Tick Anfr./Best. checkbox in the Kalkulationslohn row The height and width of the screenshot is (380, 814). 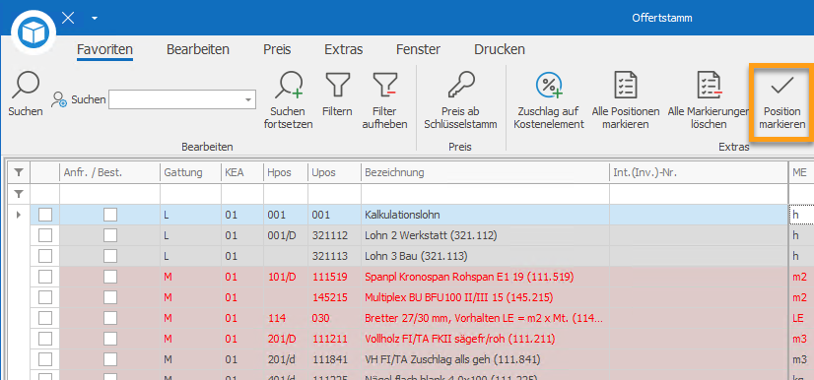tap(109, 215)
